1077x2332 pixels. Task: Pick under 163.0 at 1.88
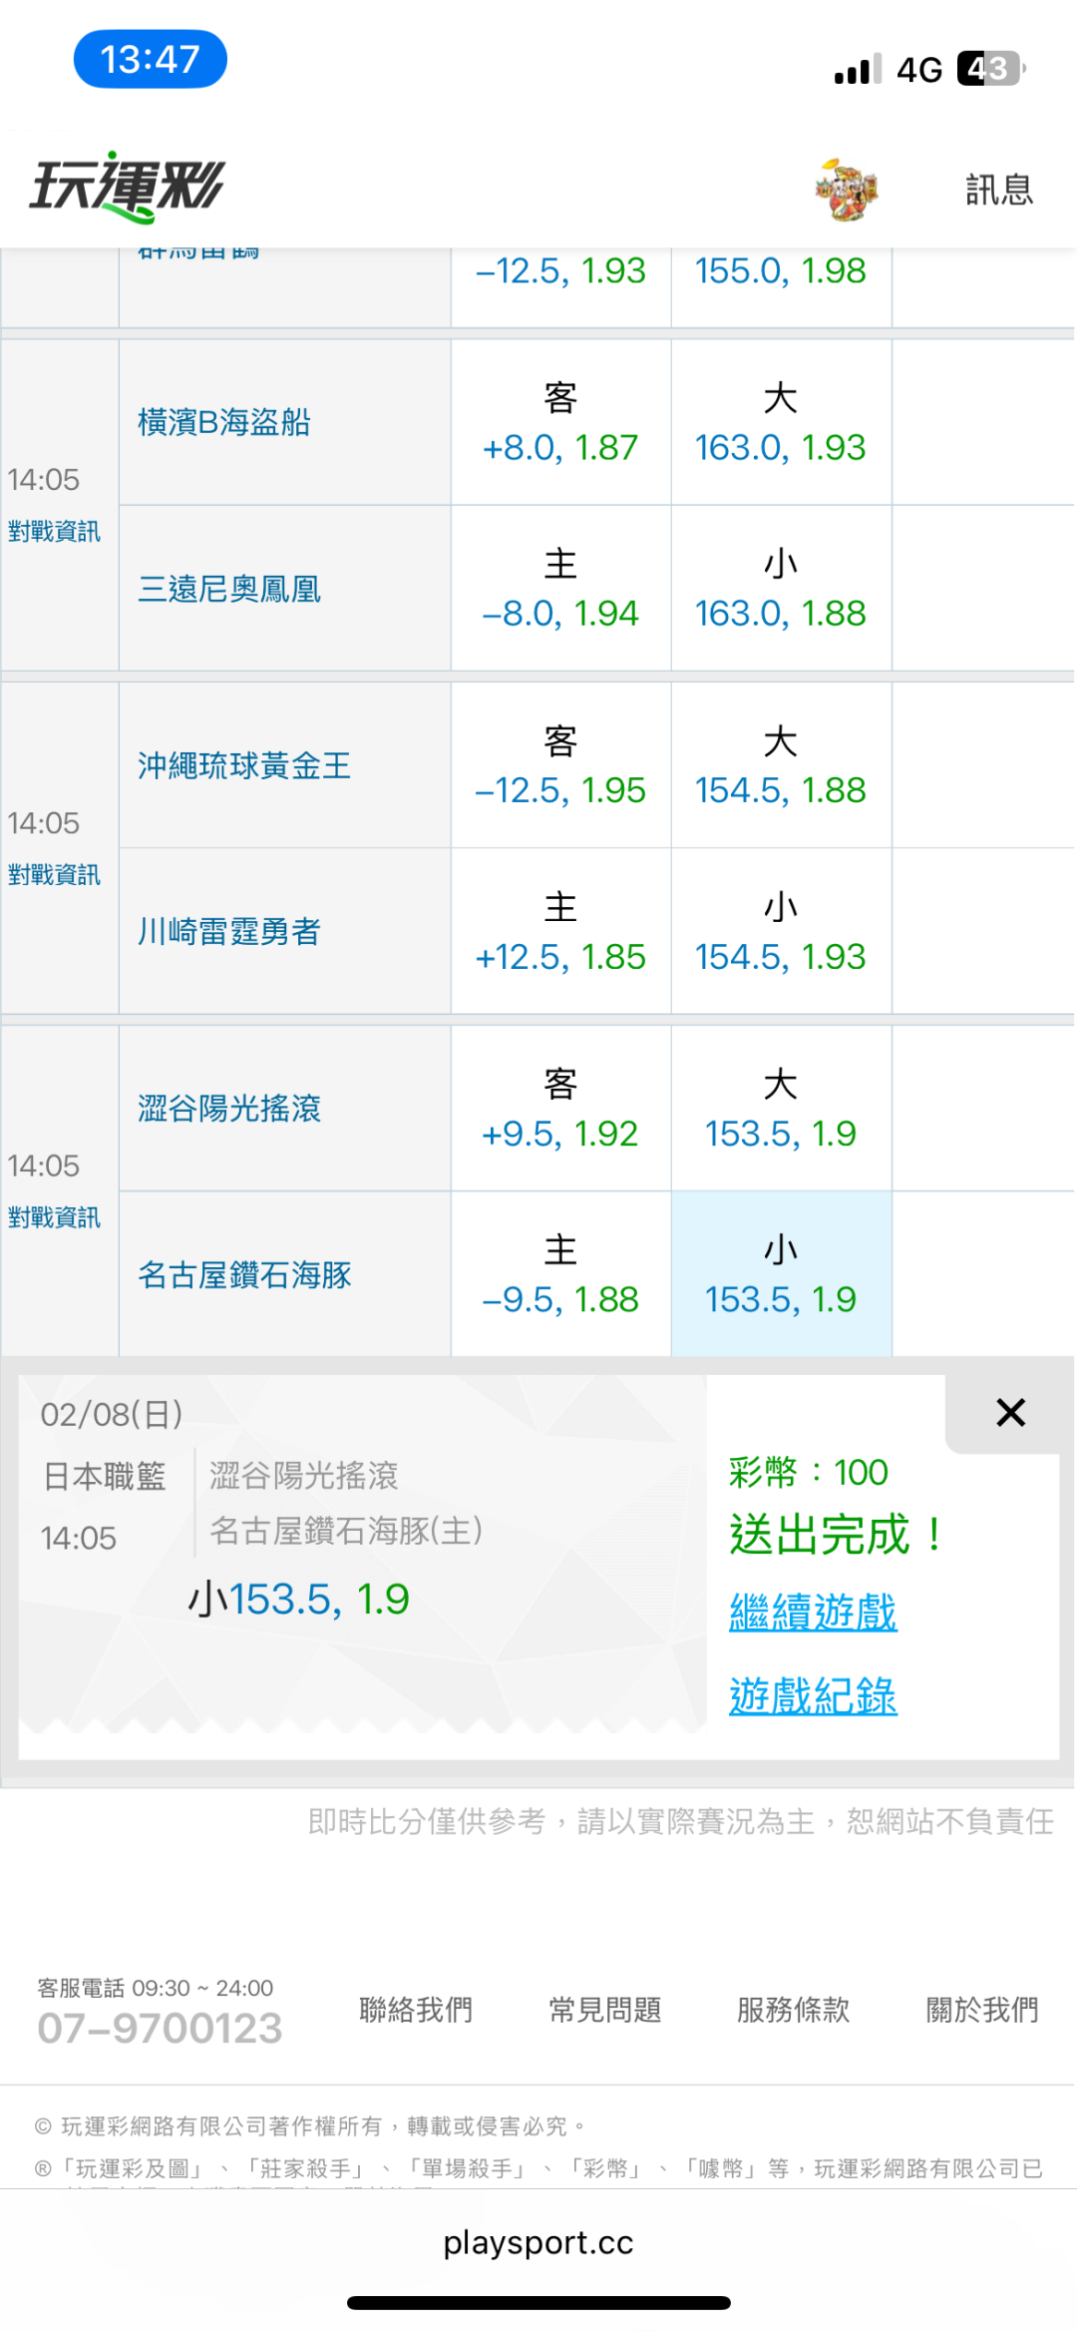pyautogui.click(x=781, y=589)
